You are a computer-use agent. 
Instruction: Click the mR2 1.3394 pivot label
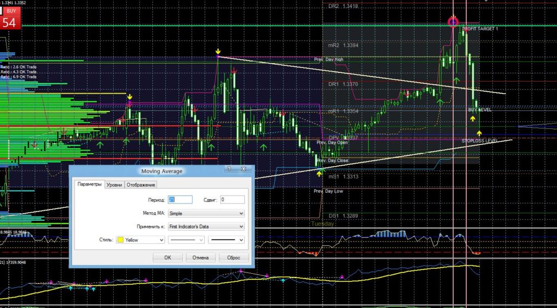pos(343,46)
